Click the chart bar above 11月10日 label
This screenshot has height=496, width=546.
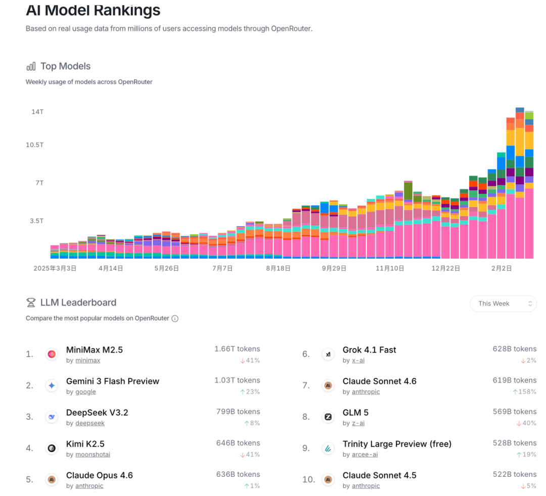pyautogui.click(x=390, y=227)
